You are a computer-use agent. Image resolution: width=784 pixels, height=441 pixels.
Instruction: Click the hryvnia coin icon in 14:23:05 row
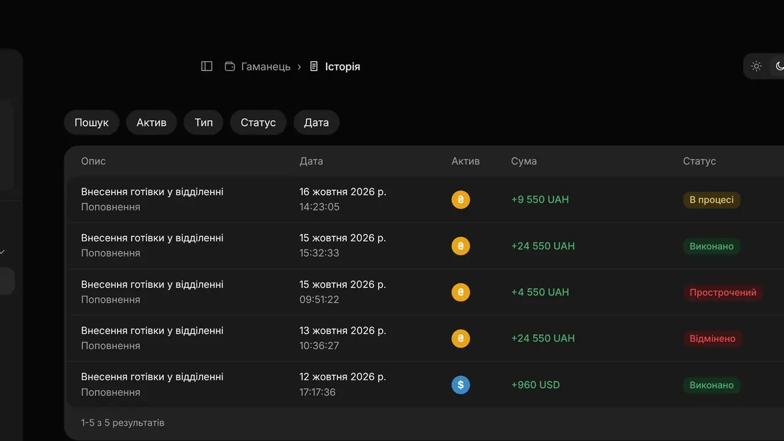click(461, 200)
